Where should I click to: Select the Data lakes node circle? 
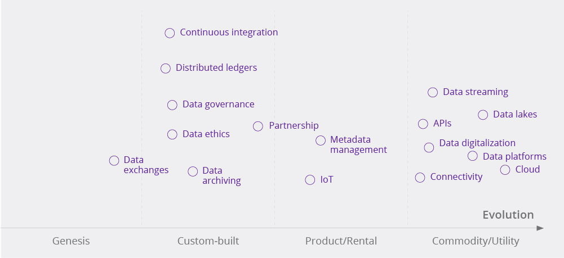pyautogui.click(x=483, y=115)
